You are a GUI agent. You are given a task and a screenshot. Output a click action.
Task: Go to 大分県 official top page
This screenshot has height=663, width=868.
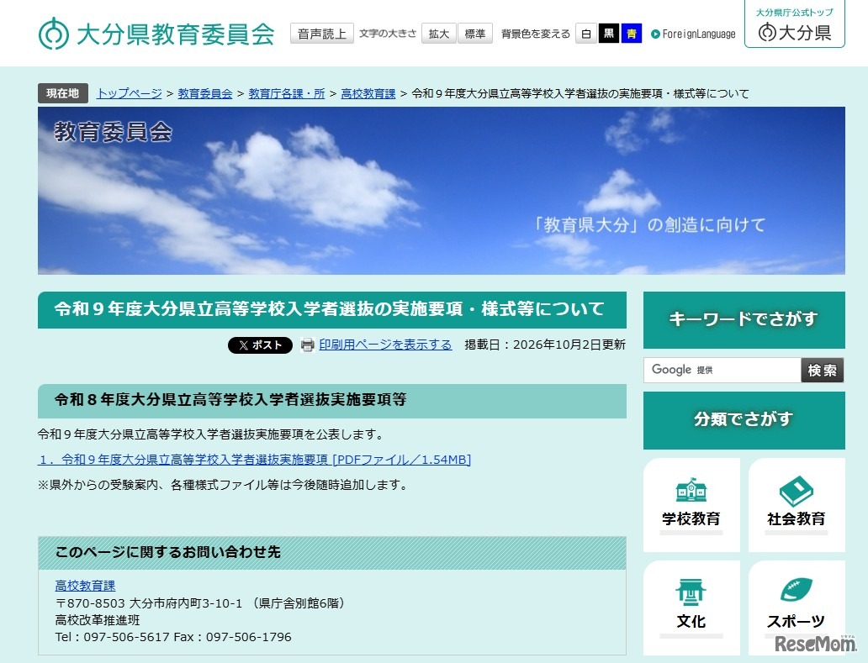click(x=794, y=24)
